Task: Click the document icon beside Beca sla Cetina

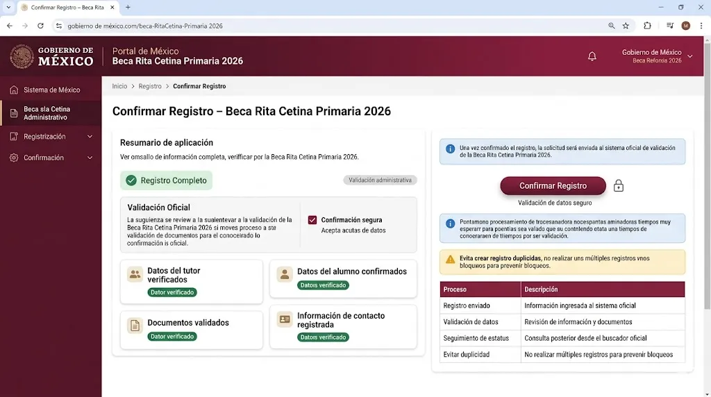Action: 14,113
